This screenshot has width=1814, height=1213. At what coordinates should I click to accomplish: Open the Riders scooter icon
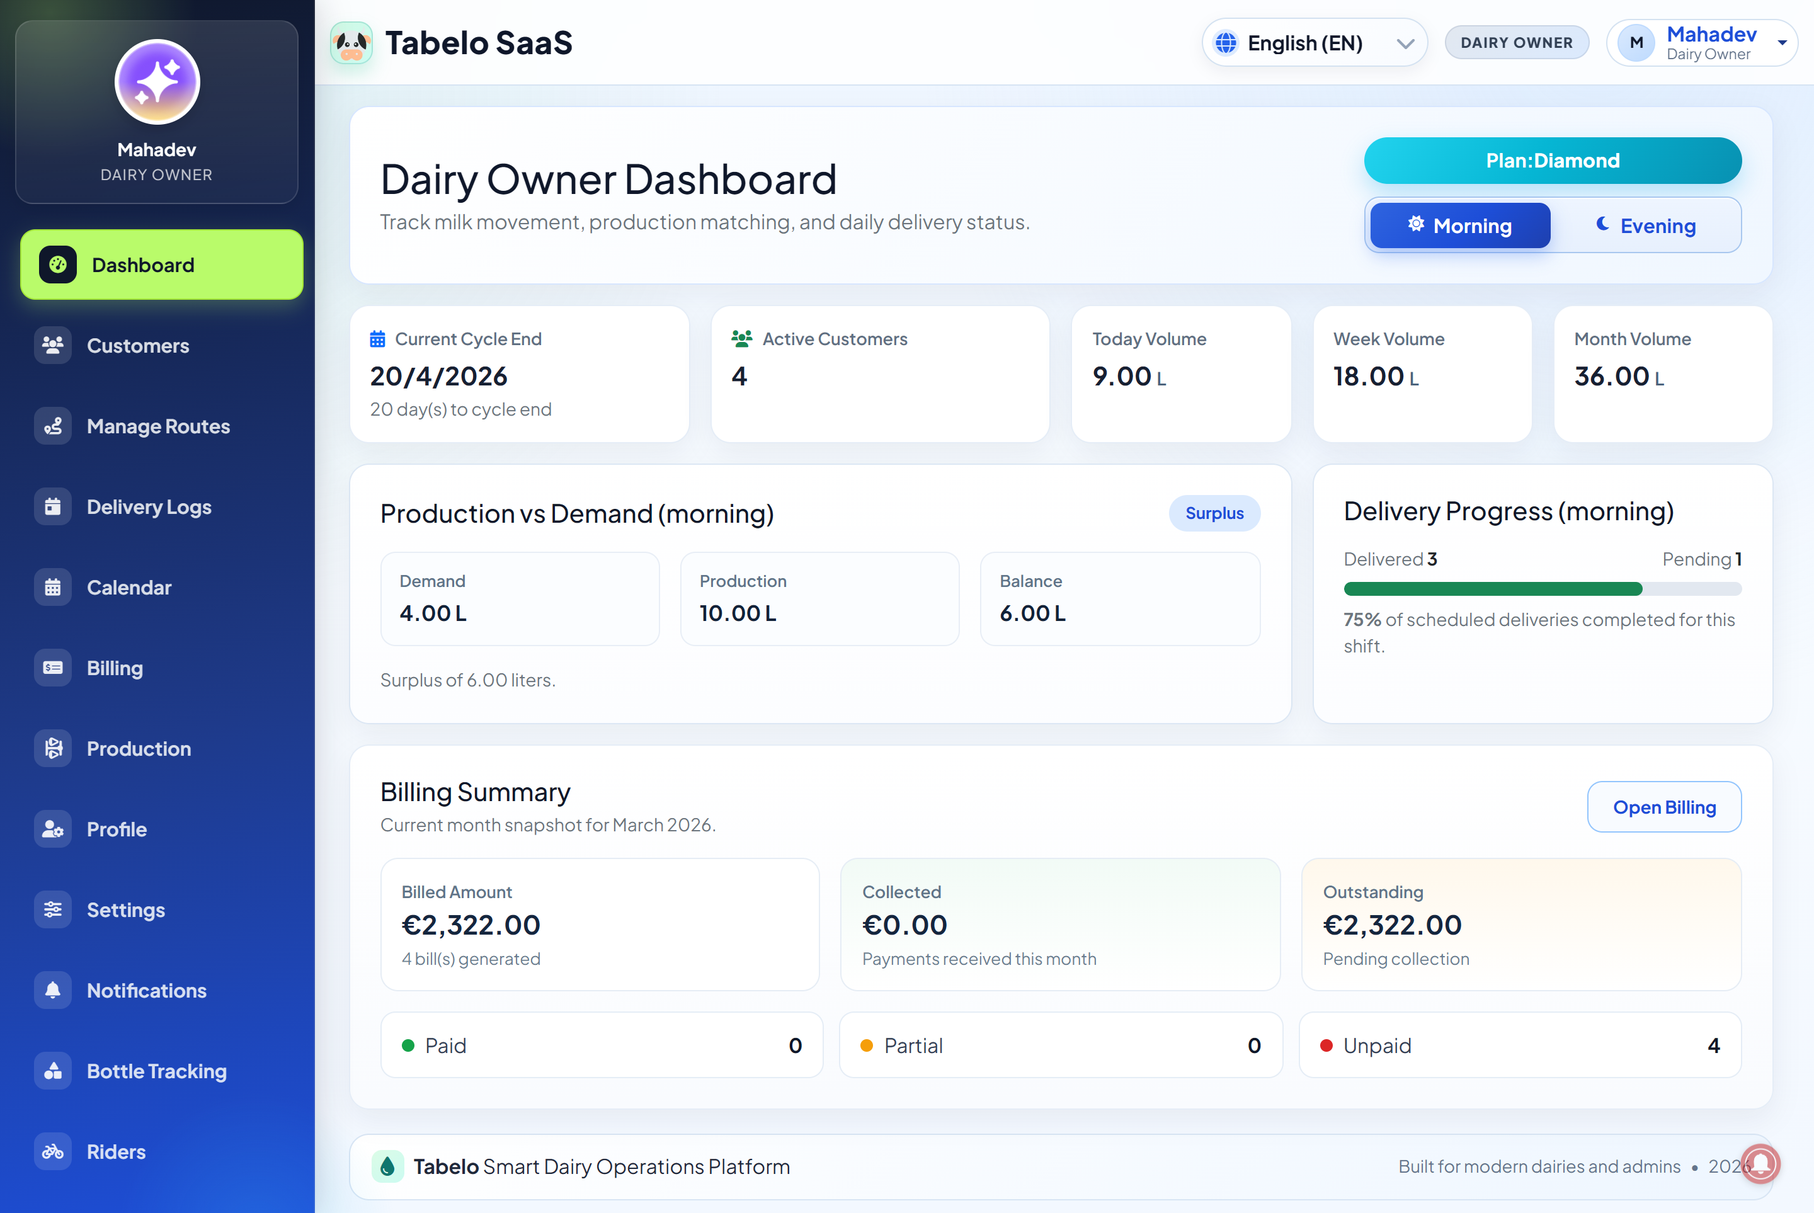click(x=53, y=1151)
